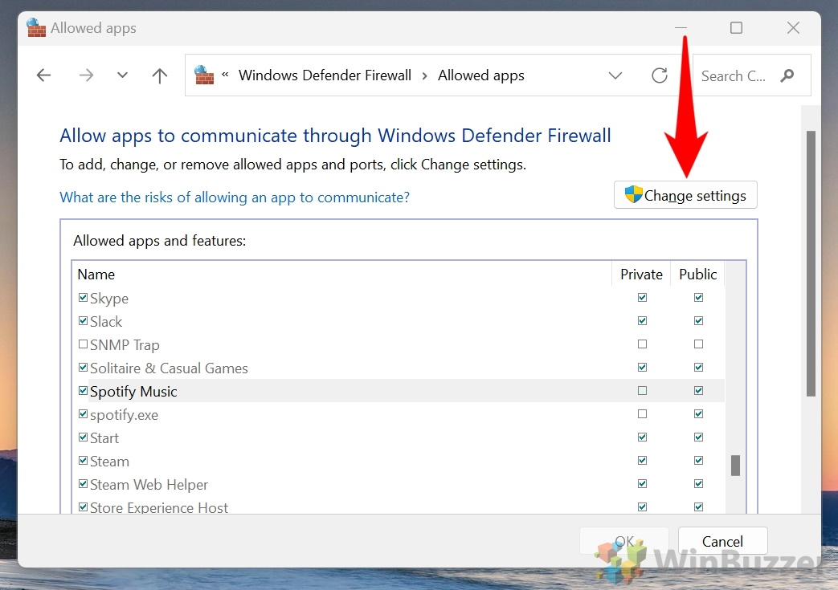Minimize the Allowed apps window

point(681,28)
